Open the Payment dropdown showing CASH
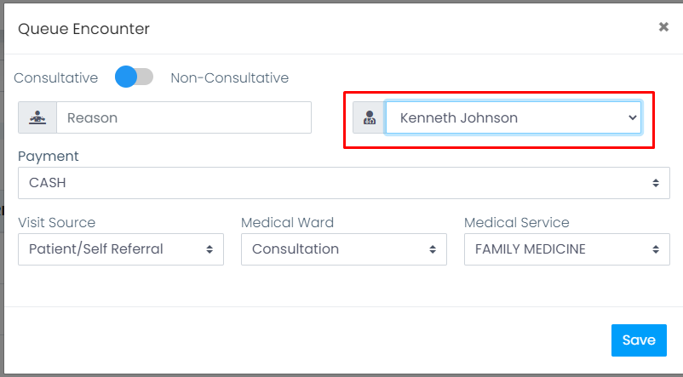The width and height of the screenshot is (683, 377). pos(344,183)
